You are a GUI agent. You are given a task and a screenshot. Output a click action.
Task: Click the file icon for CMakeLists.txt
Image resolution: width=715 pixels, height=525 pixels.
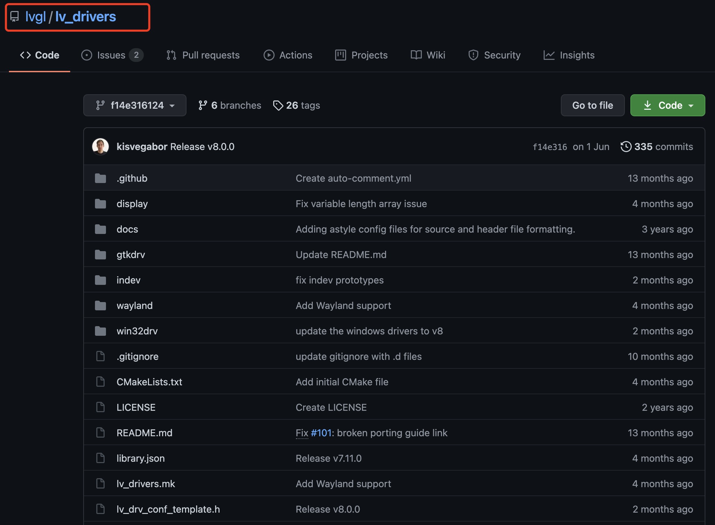(x=100, y=382)
